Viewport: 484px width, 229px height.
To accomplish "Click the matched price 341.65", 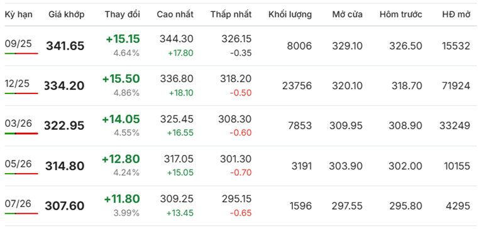I will (65, 46).
